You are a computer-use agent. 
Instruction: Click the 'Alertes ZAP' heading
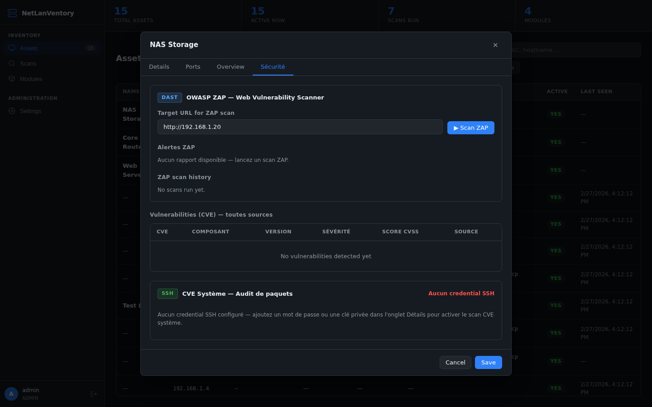point(176,147)
